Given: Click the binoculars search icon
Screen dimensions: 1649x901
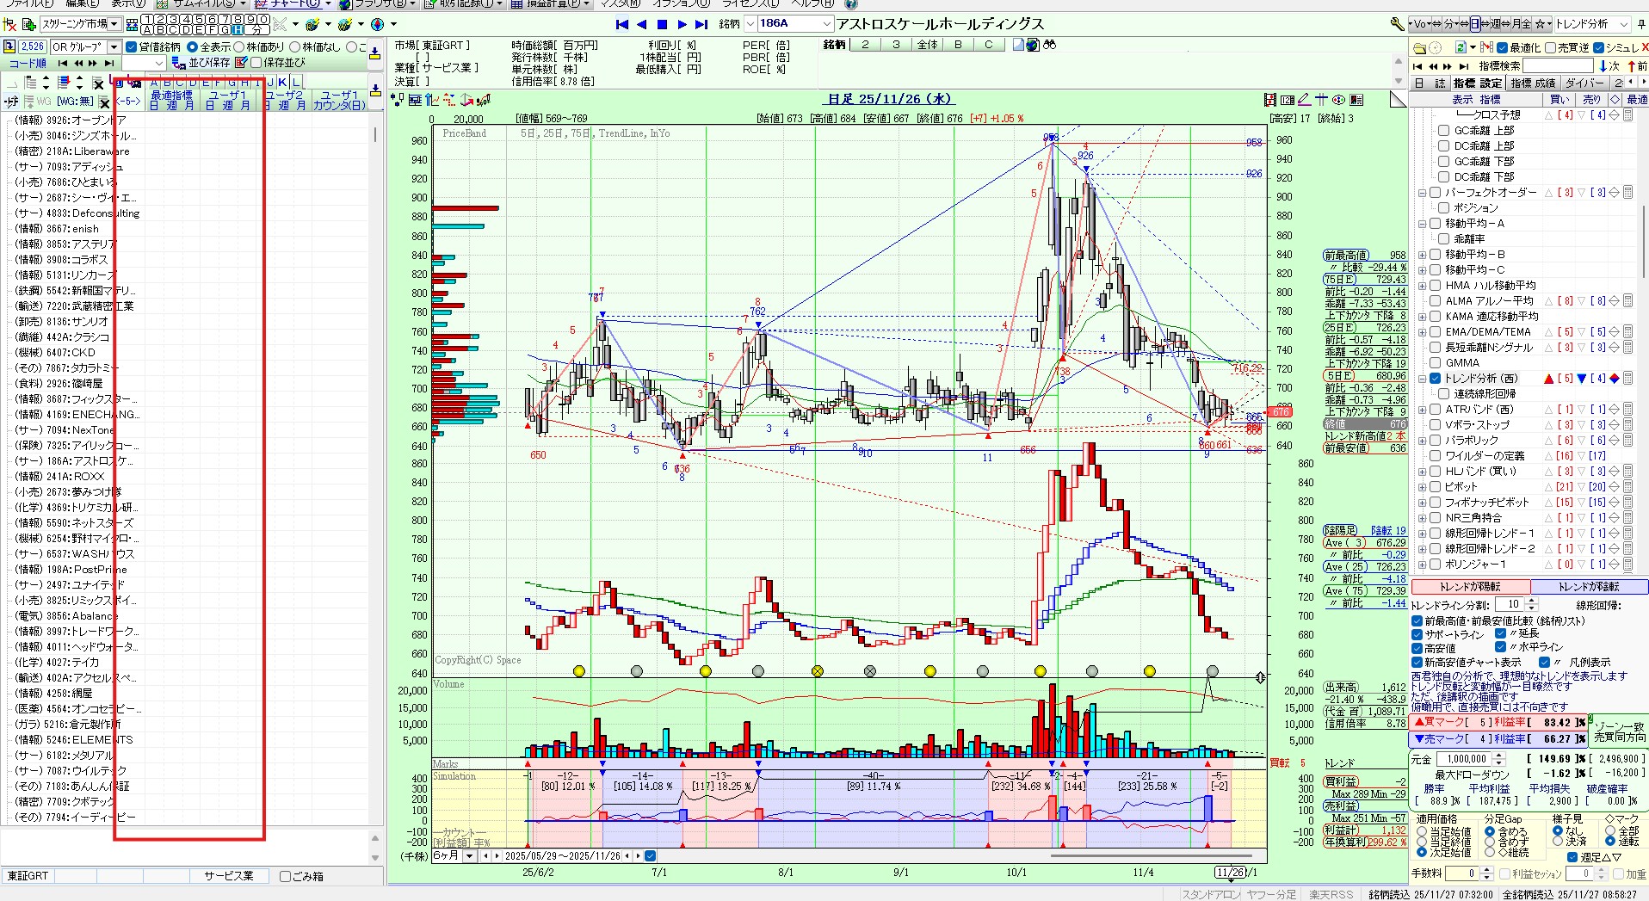Looking at the screenshot, I should point(1049,45).
